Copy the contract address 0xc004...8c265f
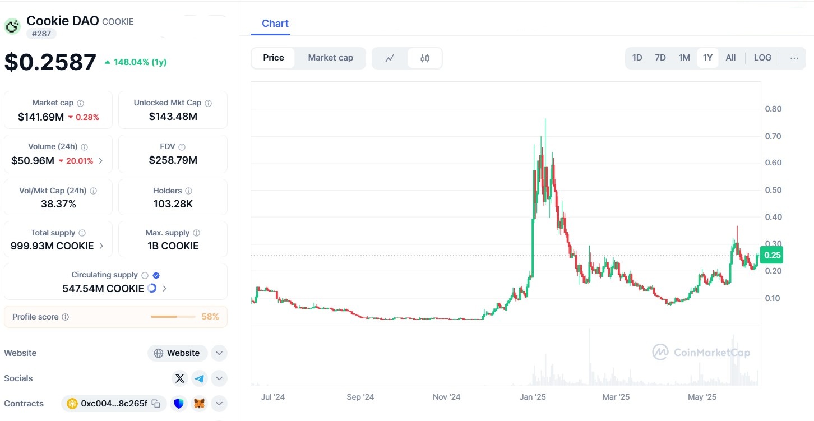 [x=156, y=403]
